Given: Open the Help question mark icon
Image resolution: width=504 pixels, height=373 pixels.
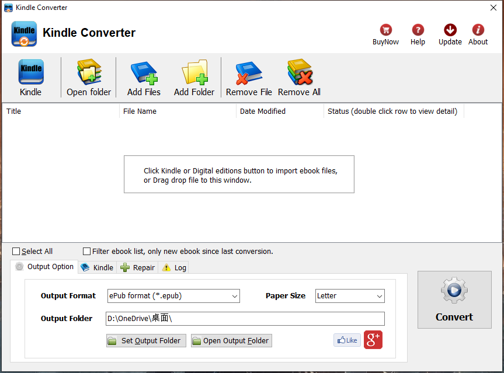Looking at the screenshot, I should [x=418, y=30].
